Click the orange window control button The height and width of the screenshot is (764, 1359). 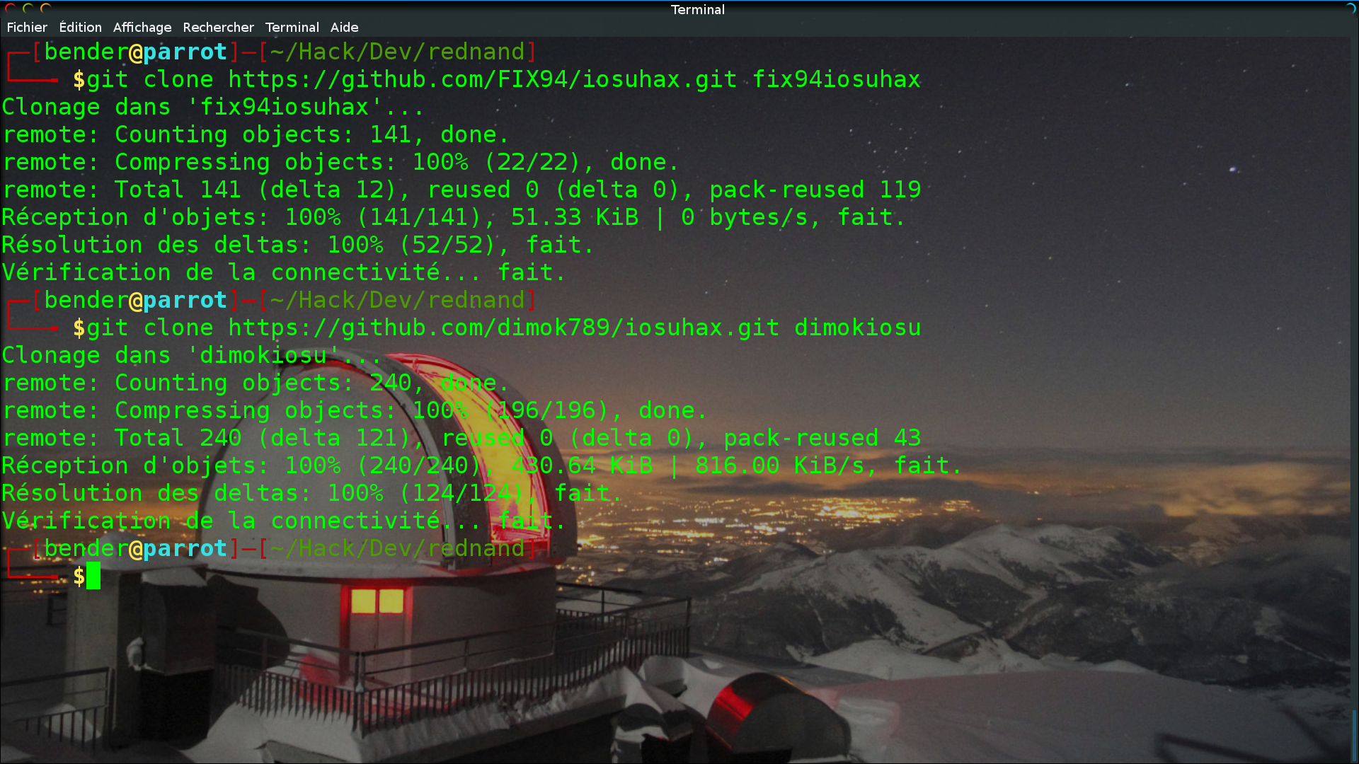pyautogui.click(x=46, y=8)
